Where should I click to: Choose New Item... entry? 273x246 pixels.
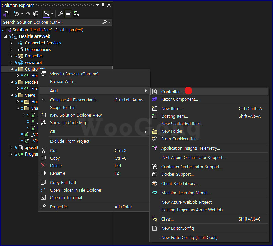(209, 109)
